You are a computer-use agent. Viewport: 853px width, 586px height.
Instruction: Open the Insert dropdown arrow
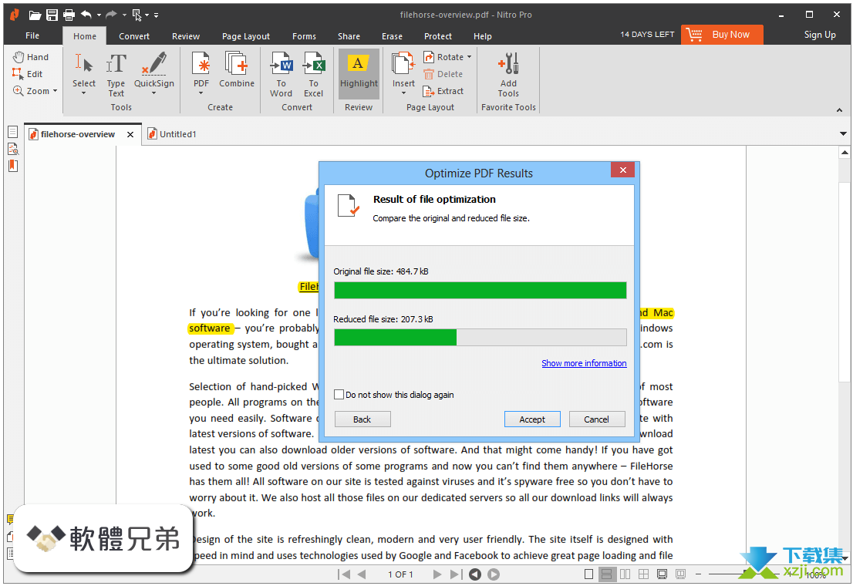click(403, 93)
